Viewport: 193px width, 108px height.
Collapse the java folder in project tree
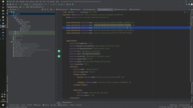(11, 16)
